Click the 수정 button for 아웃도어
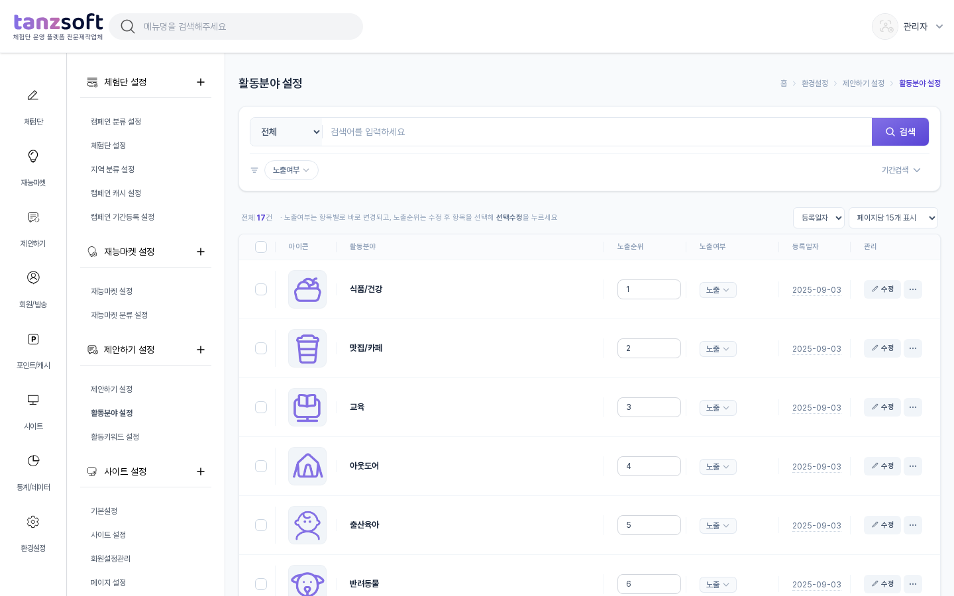954x596 pixels. pyautogui.click(x=882, y=466)
